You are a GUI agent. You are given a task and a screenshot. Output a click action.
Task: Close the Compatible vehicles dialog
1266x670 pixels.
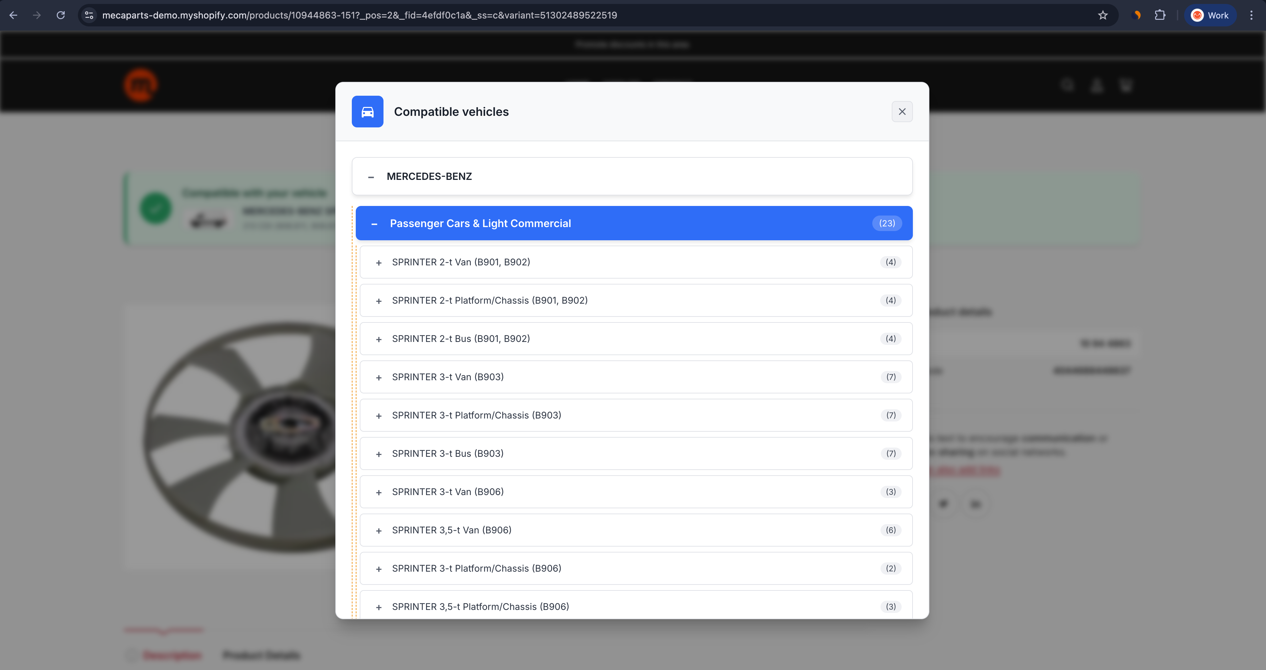[x=902, y=112]
